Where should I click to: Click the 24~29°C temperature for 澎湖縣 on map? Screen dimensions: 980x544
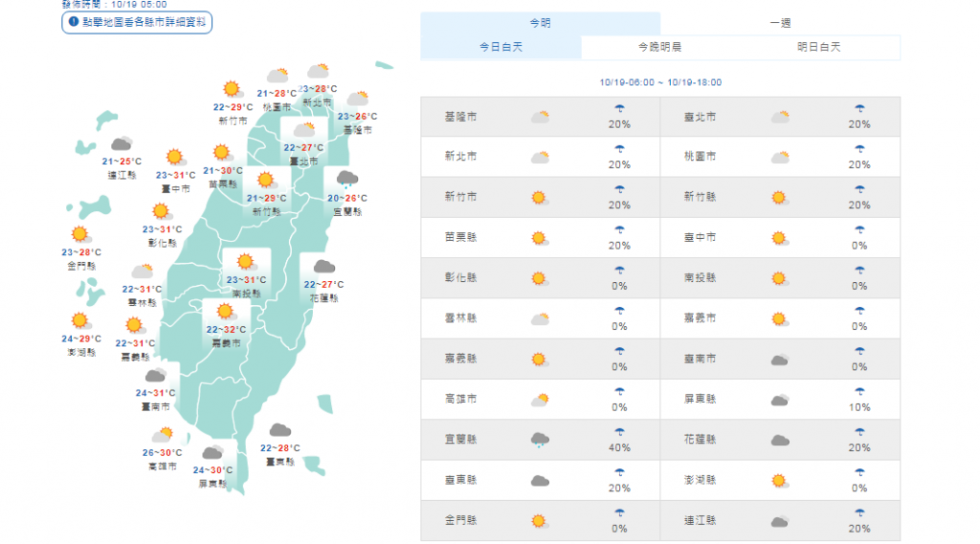(x=81, y=339)
